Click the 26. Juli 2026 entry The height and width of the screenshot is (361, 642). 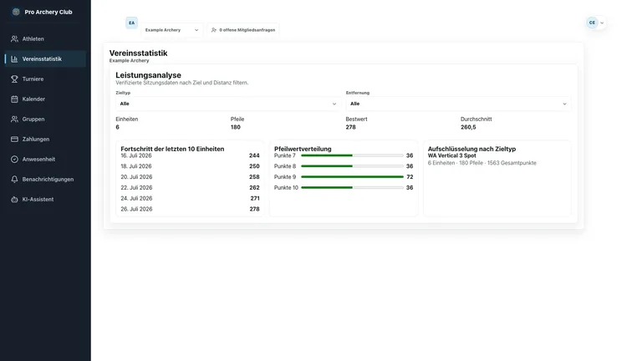pyautogui.click(x=190, y=209)
